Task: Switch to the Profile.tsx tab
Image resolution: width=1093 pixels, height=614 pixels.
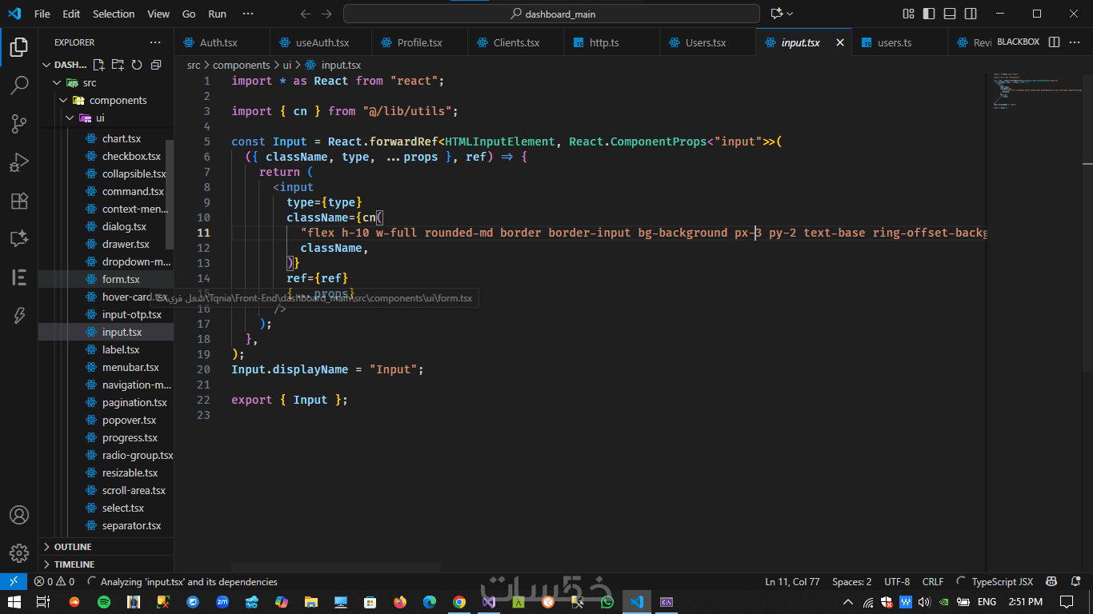Action: click(x=419, y=42)
